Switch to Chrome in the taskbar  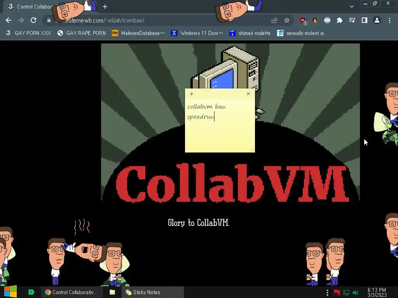(x=72, y=292)
